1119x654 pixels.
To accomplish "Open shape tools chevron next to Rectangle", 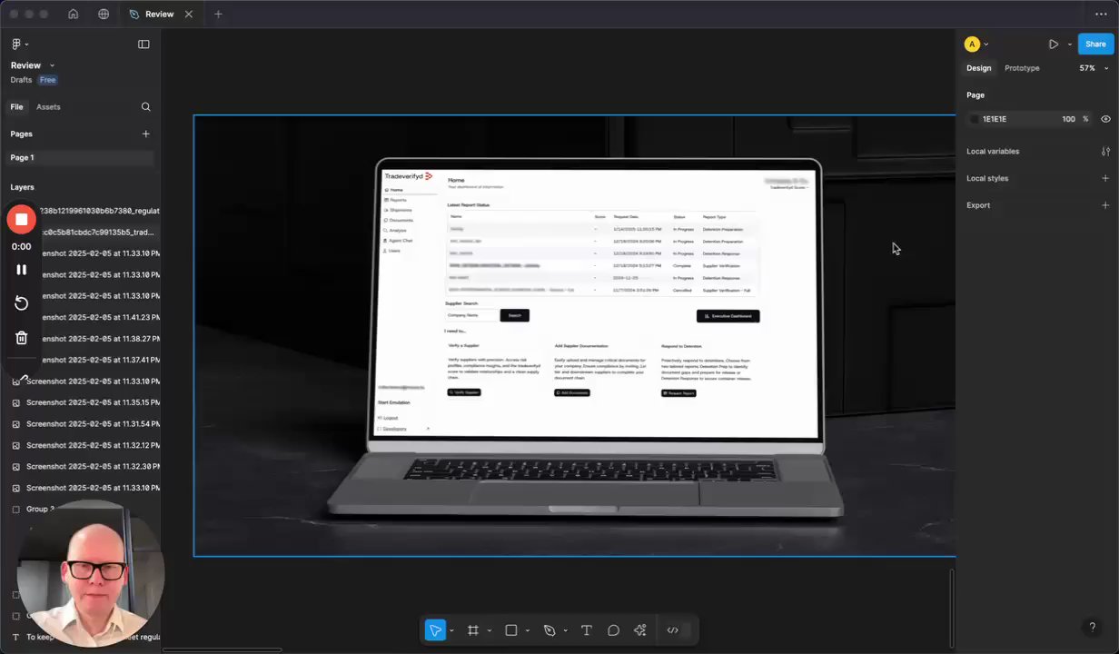I will (528, 630).
